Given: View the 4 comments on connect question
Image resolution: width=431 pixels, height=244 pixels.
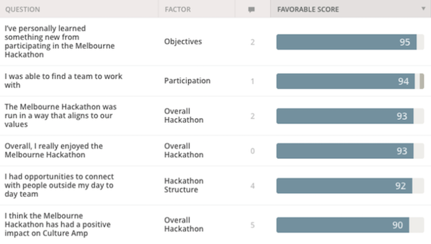Looking at the screenshot, I should pos(252,186).
